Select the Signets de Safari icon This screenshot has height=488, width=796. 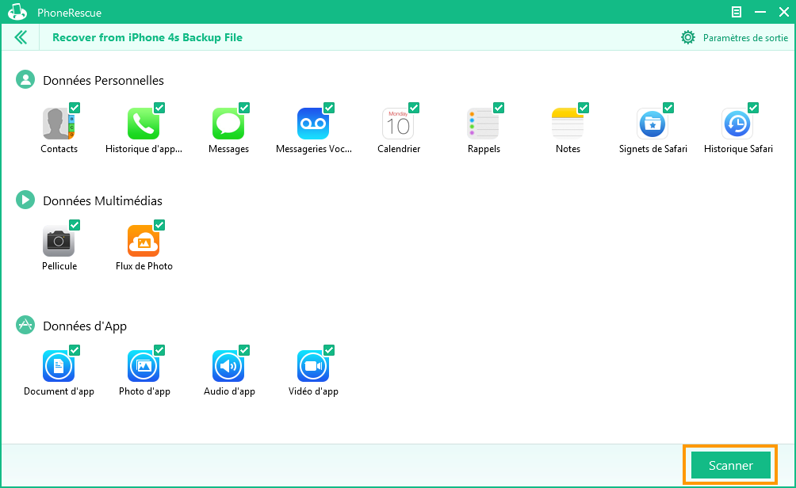pyautogui.click(x=652, y=124)
